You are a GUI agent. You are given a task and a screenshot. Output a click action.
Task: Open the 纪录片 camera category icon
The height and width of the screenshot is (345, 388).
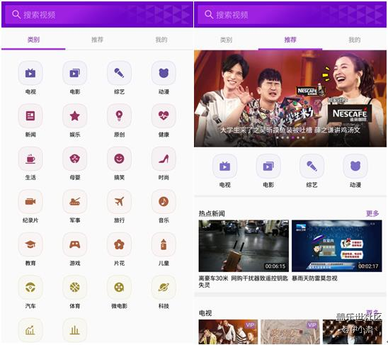pyautogui.click(x=30, y=202)
